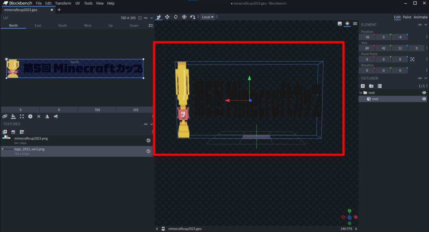Collapse the Textures panel
429x232 pixels.
coord(151,124)
